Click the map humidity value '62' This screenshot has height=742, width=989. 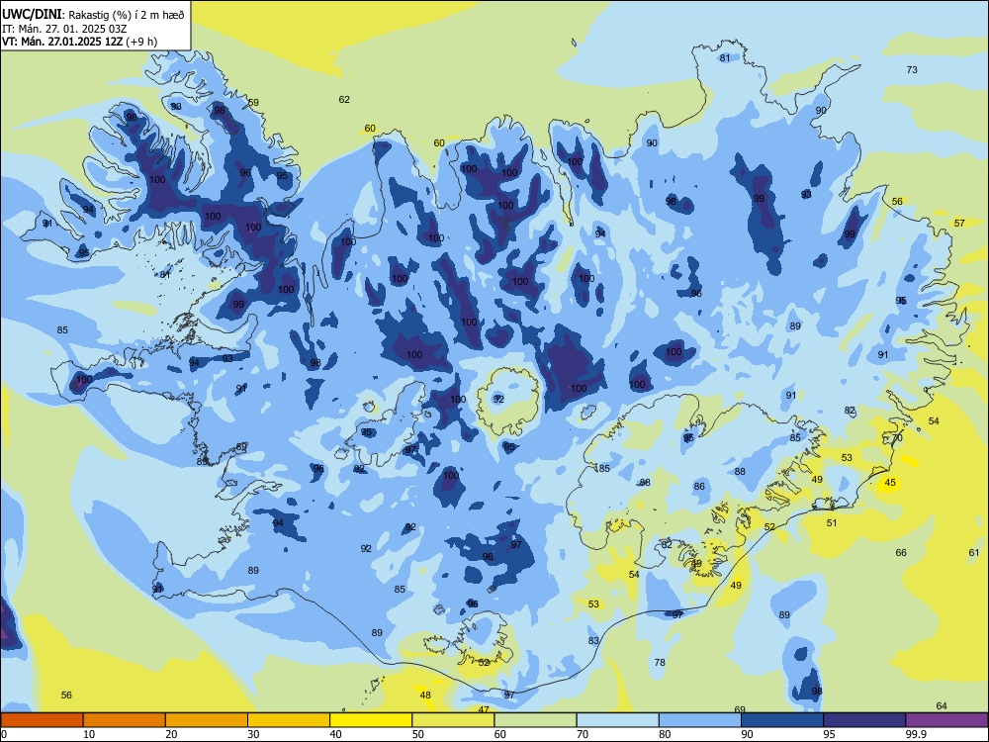pos(344,100)
